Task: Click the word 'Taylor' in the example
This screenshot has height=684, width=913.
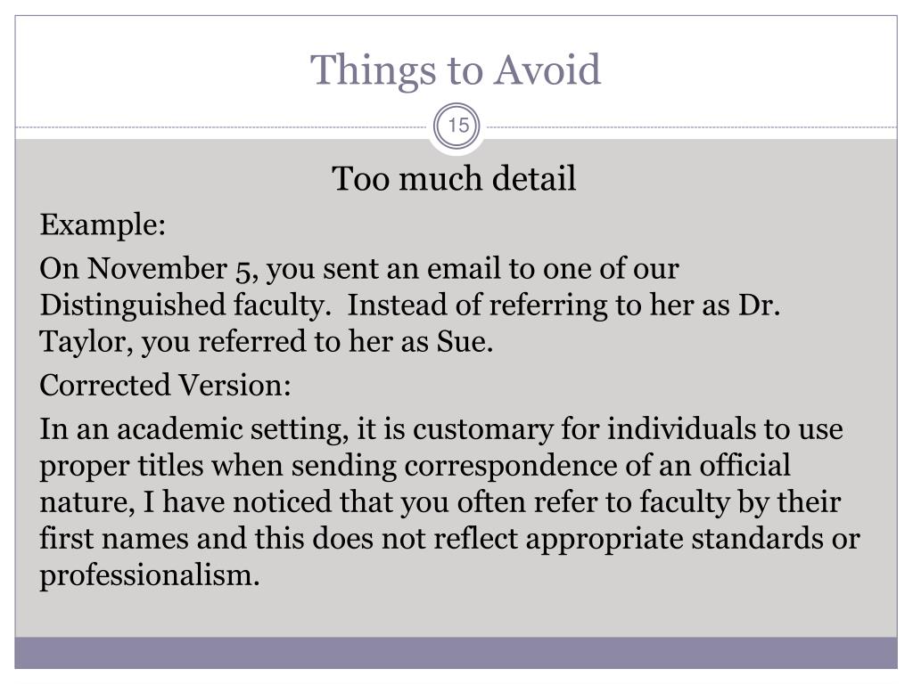Action: tap(81, 342)
